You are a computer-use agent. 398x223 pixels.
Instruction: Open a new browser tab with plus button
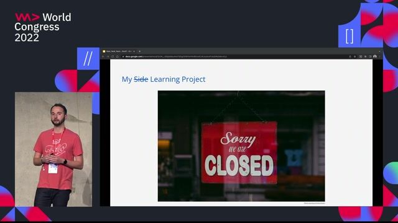click(139, 51)
